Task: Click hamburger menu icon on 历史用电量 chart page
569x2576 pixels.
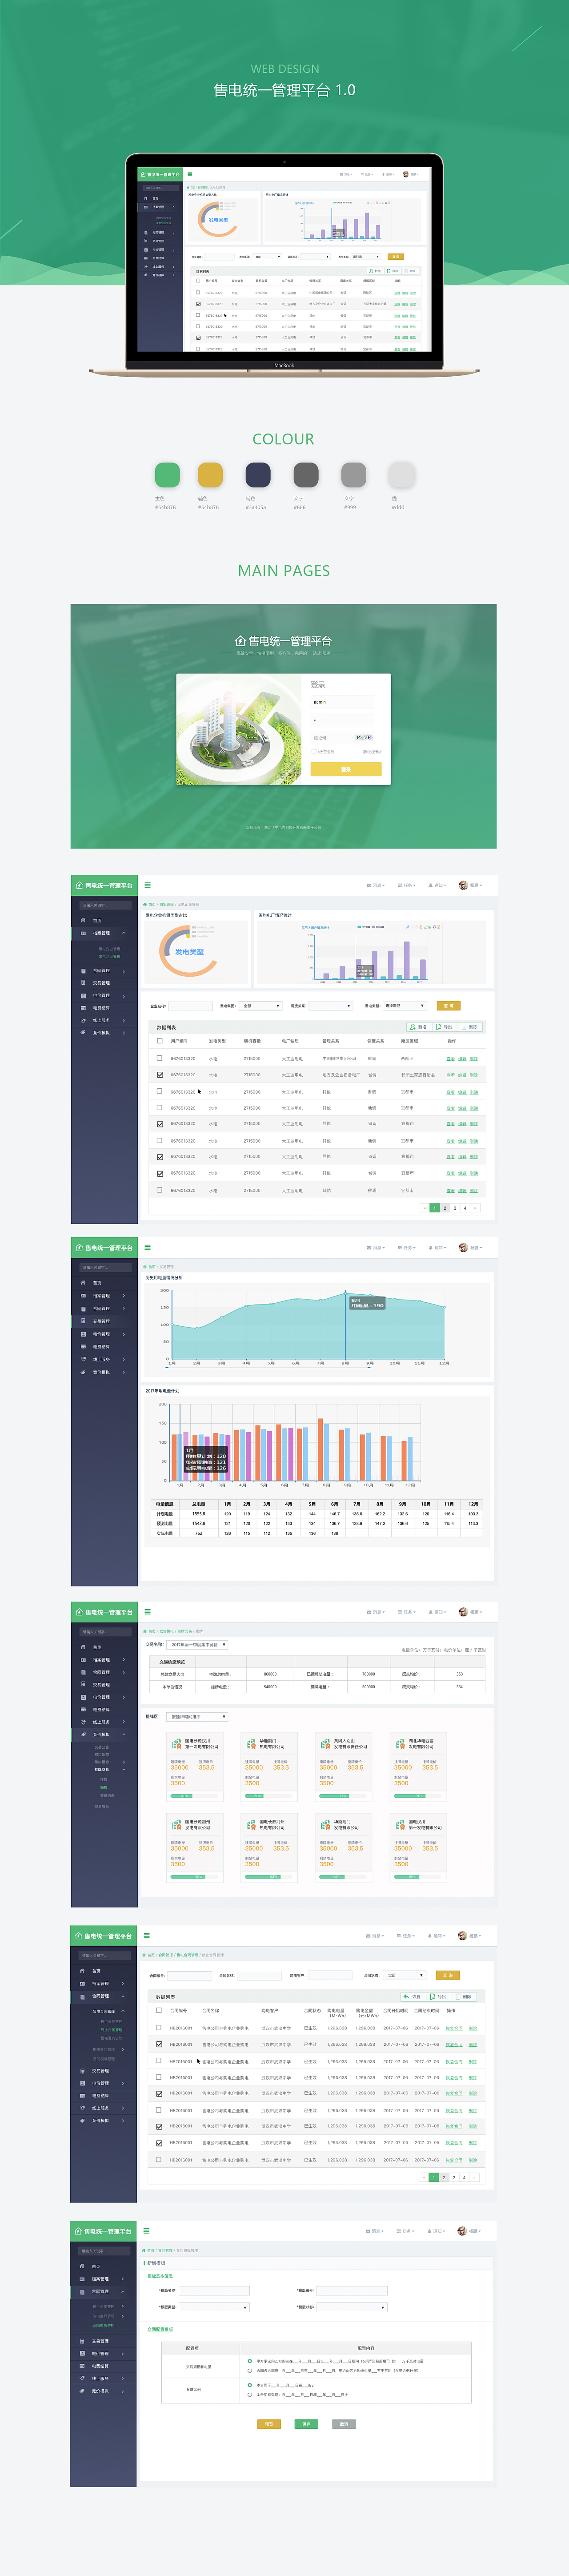Action: 147,1247
